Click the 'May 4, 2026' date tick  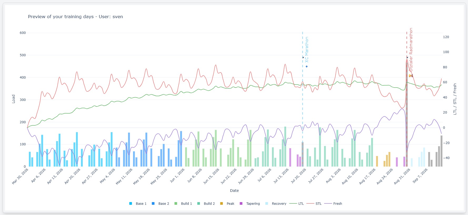[108, 176]
